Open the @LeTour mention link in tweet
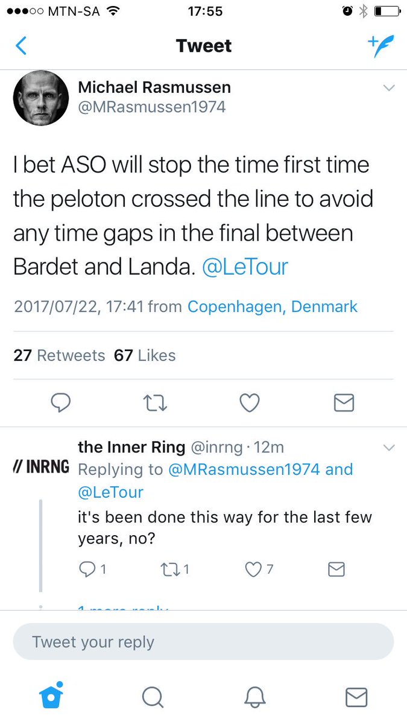The image size is (407, 724). point(245,267)
